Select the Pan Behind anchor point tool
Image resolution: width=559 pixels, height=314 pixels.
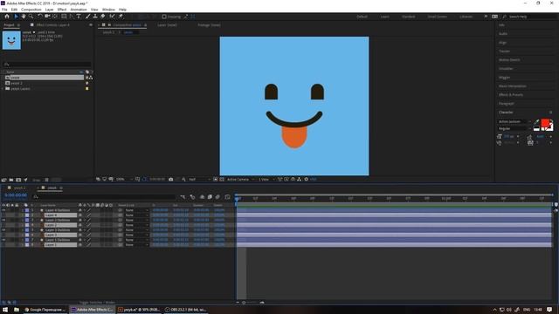click(x=55, y=17)
